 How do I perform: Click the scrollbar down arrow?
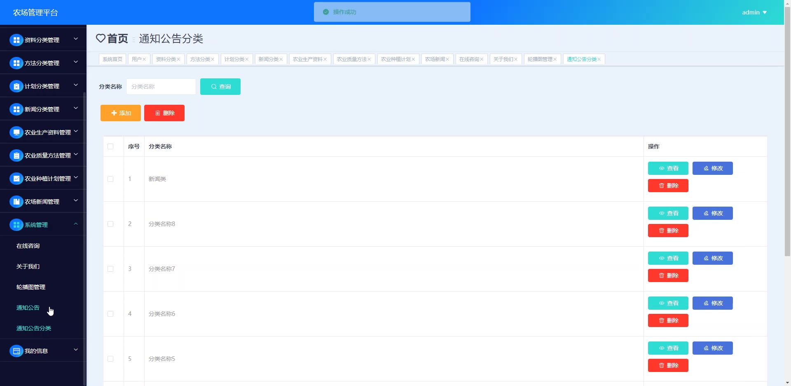[x=787, y=383]
